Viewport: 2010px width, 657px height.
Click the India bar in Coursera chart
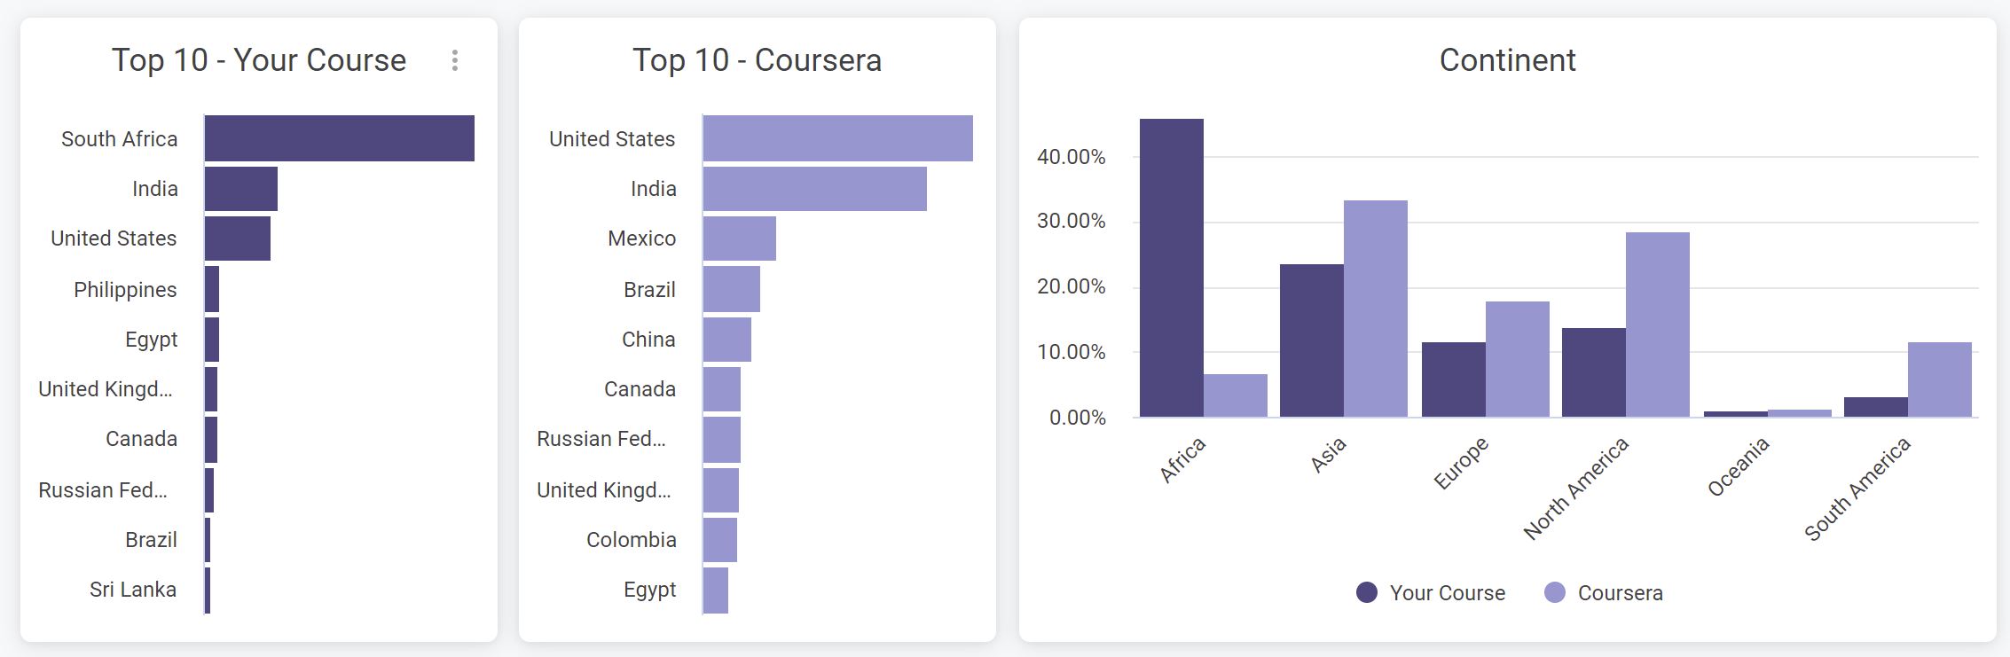point(814,189)
